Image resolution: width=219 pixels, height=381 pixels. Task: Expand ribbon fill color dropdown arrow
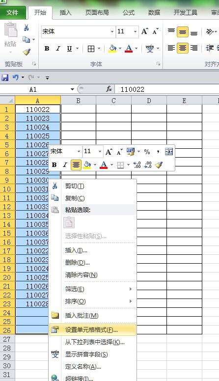(x=120, y=49)
